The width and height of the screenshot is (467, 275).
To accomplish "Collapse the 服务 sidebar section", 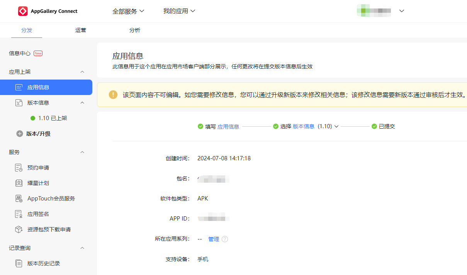I will [x=82, y=152].
